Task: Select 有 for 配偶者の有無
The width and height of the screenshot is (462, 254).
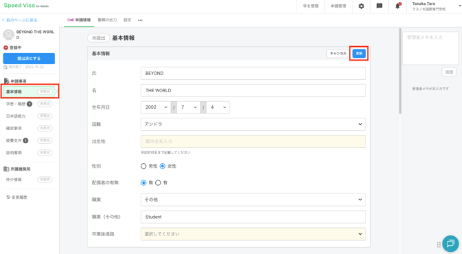Action: pyautogui.click(x=158, y=183)
